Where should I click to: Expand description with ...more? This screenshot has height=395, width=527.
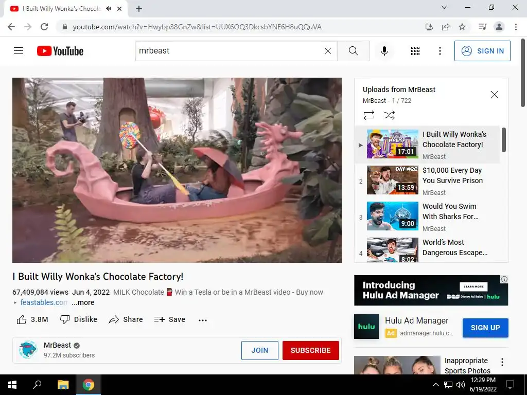[83, 302]
